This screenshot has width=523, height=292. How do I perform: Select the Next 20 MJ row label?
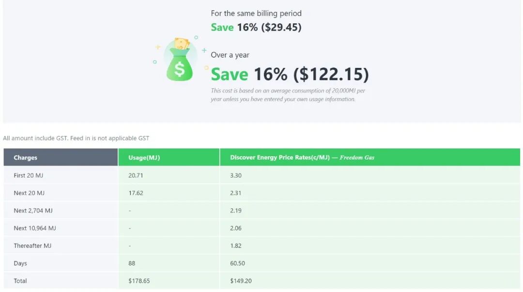click(29, 193)
